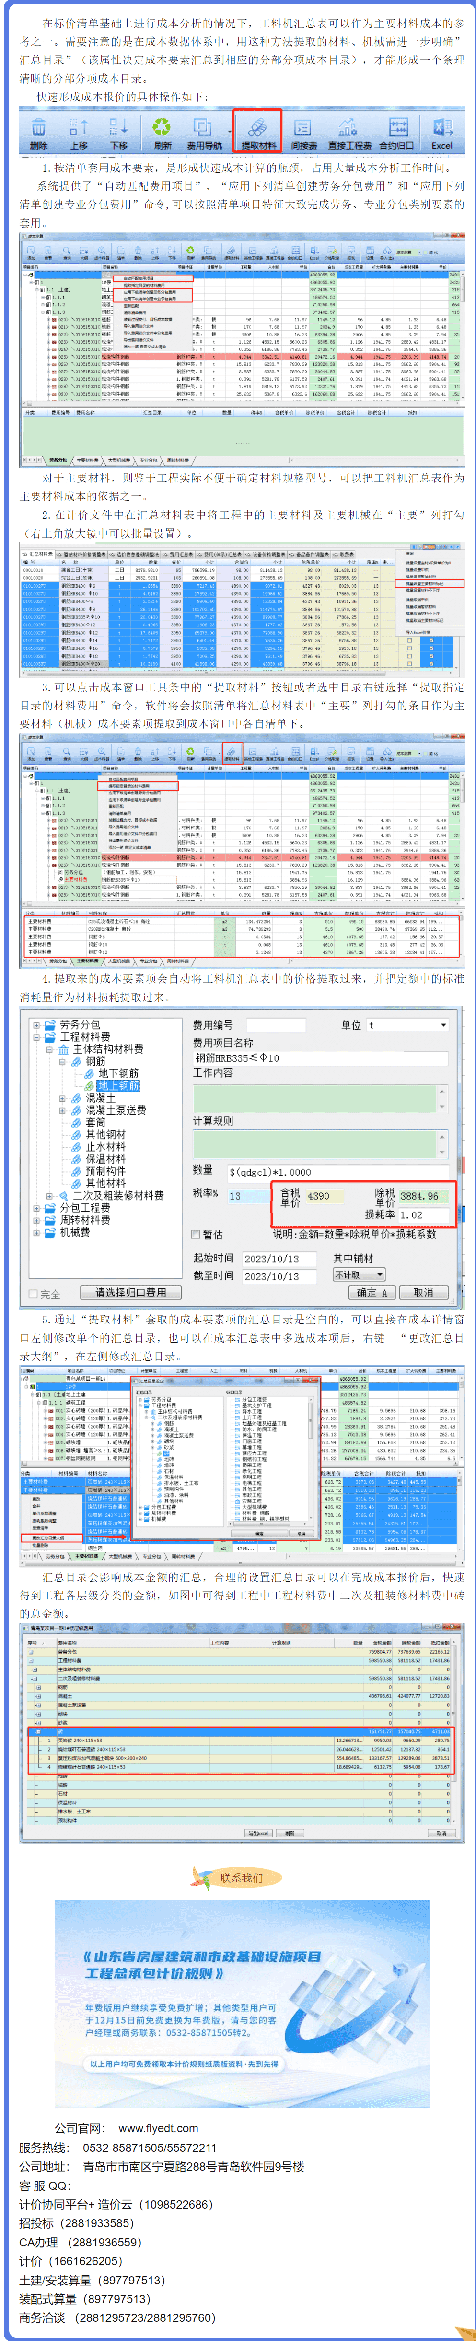This screenshot has height=2341, width=476.
Task: Click the 间接费 toolbar icon
Action: pyautogui.click(x=303, y=127)
